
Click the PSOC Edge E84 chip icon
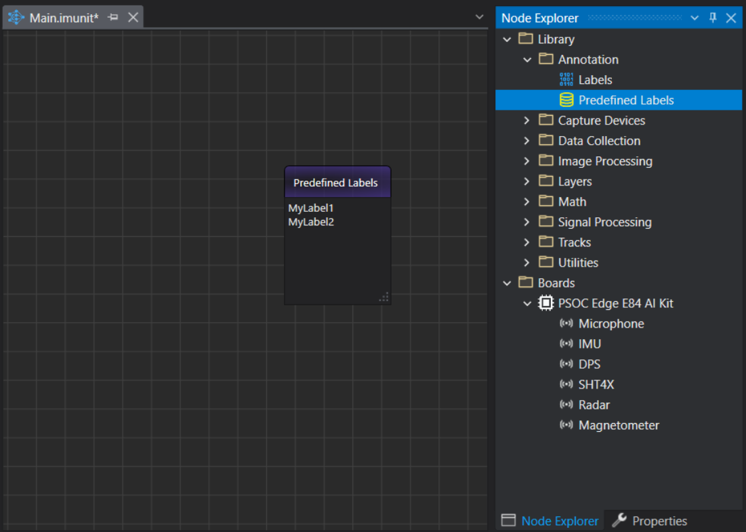click(x=545, y=303)
